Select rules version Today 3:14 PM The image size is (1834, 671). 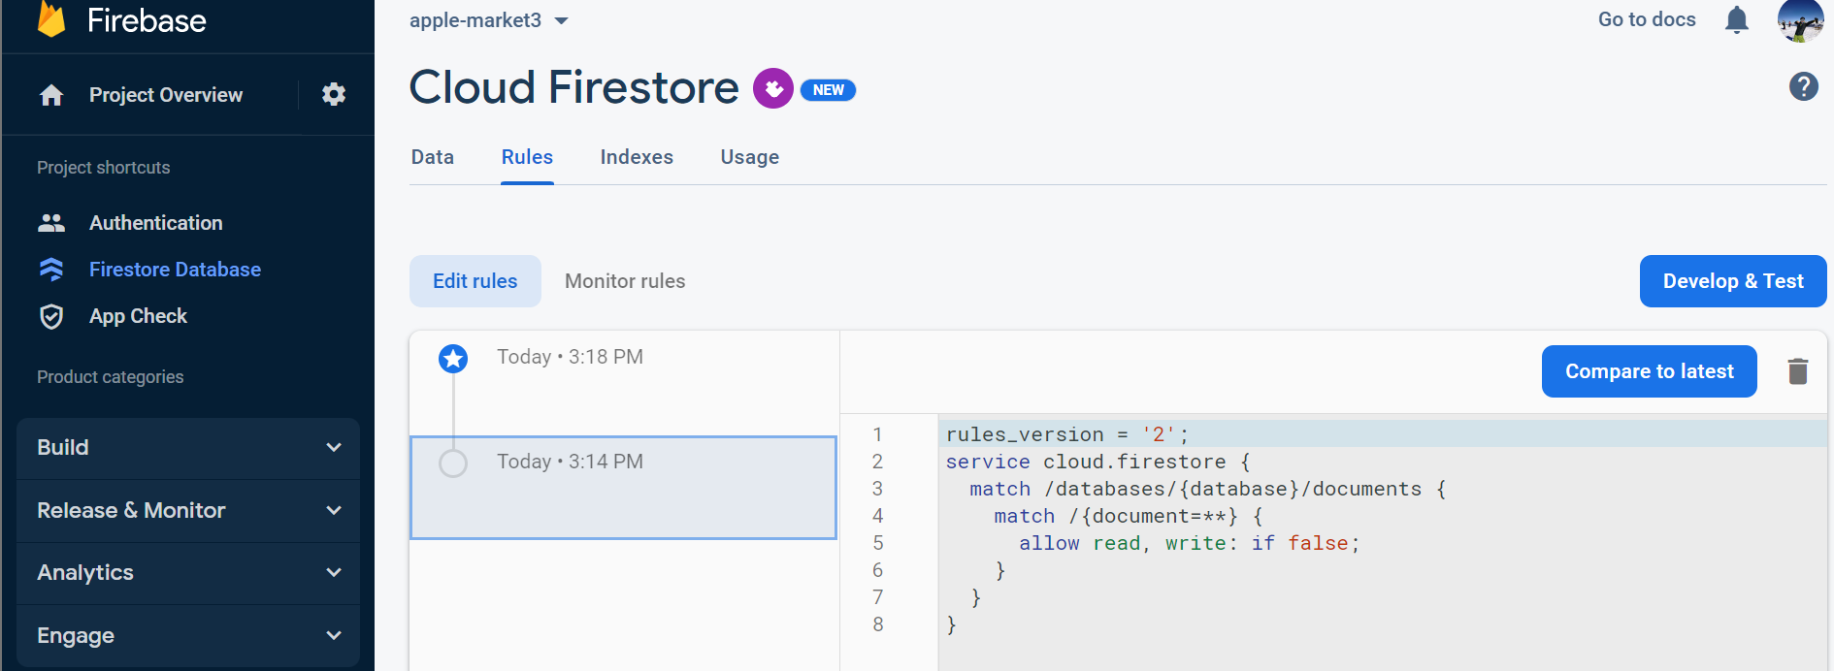[x=624, y=488]
